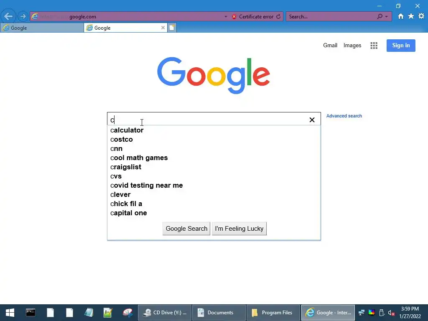Click the Google Search button

click(186, 229)
